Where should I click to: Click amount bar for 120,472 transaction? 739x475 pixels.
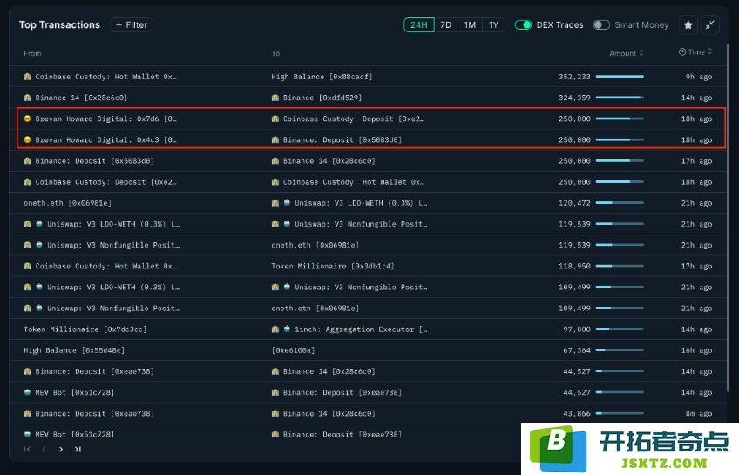(x=620, y=203)
